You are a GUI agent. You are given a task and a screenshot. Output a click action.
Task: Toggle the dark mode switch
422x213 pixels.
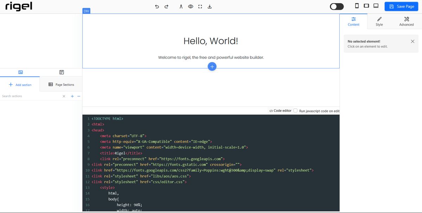[x=337, y=7]
